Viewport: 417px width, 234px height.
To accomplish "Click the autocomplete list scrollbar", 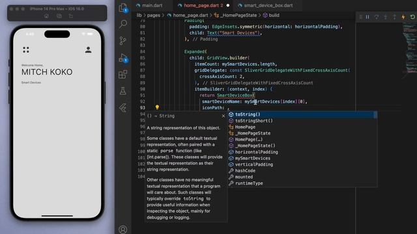I will click(x=375, y=115).
